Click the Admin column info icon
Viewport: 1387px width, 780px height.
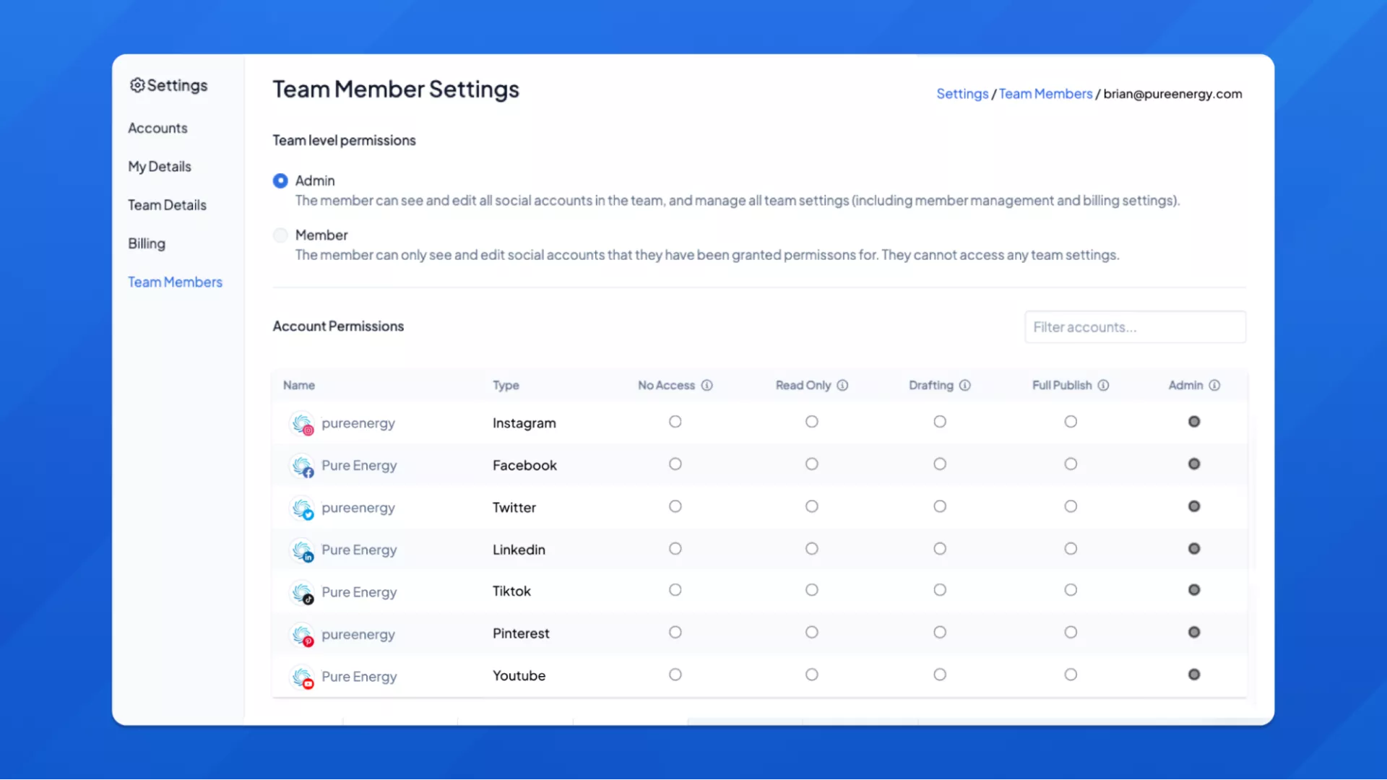[x=1214, y=386]
